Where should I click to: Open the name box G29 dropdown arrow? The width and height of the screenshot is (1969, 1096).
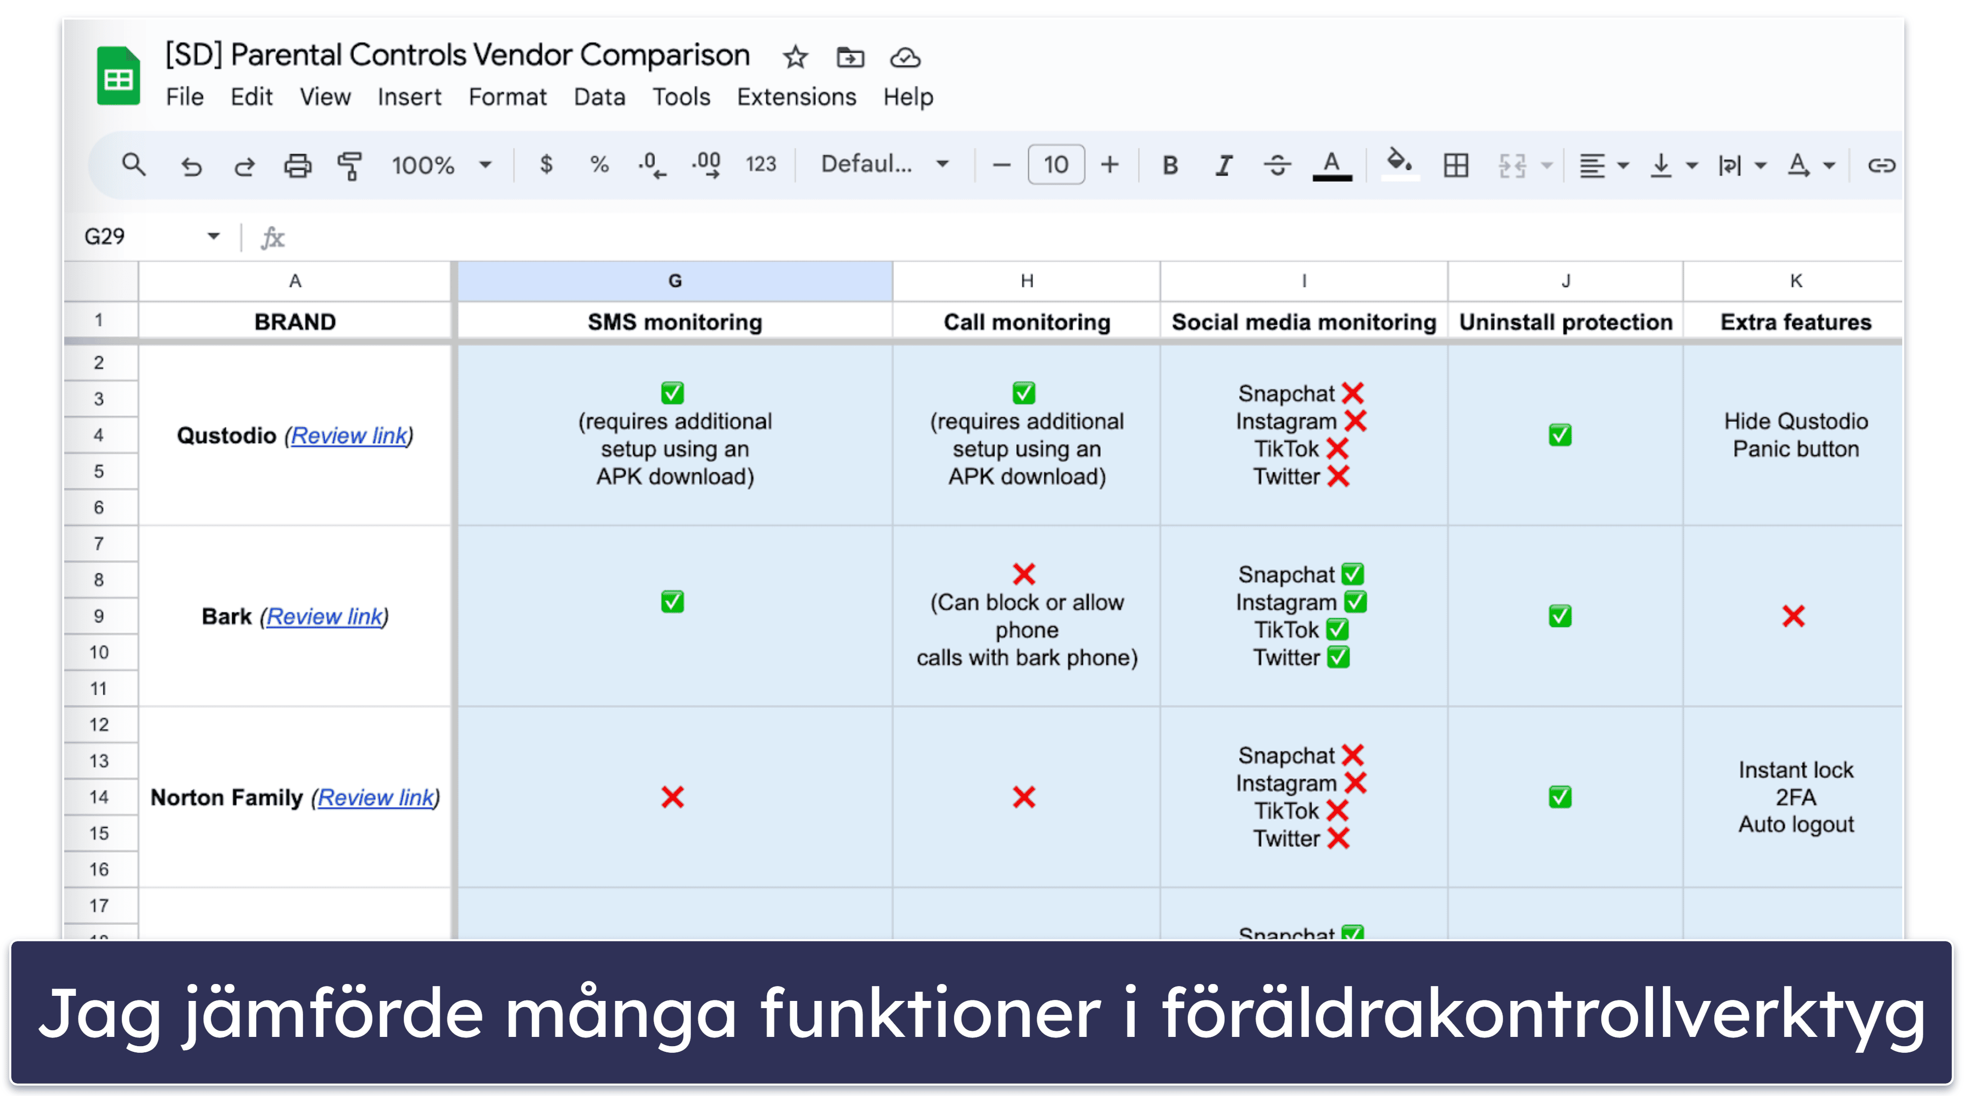point(213,236)
